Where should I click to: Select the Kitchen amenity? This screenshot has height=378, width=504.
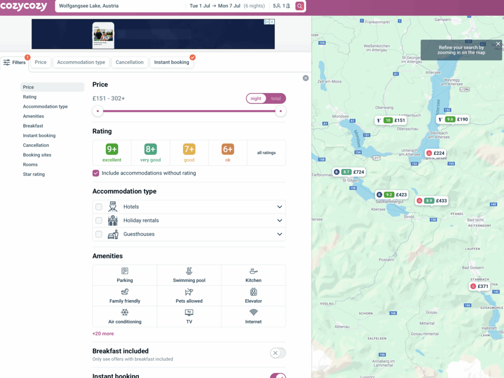click(253, 275)
